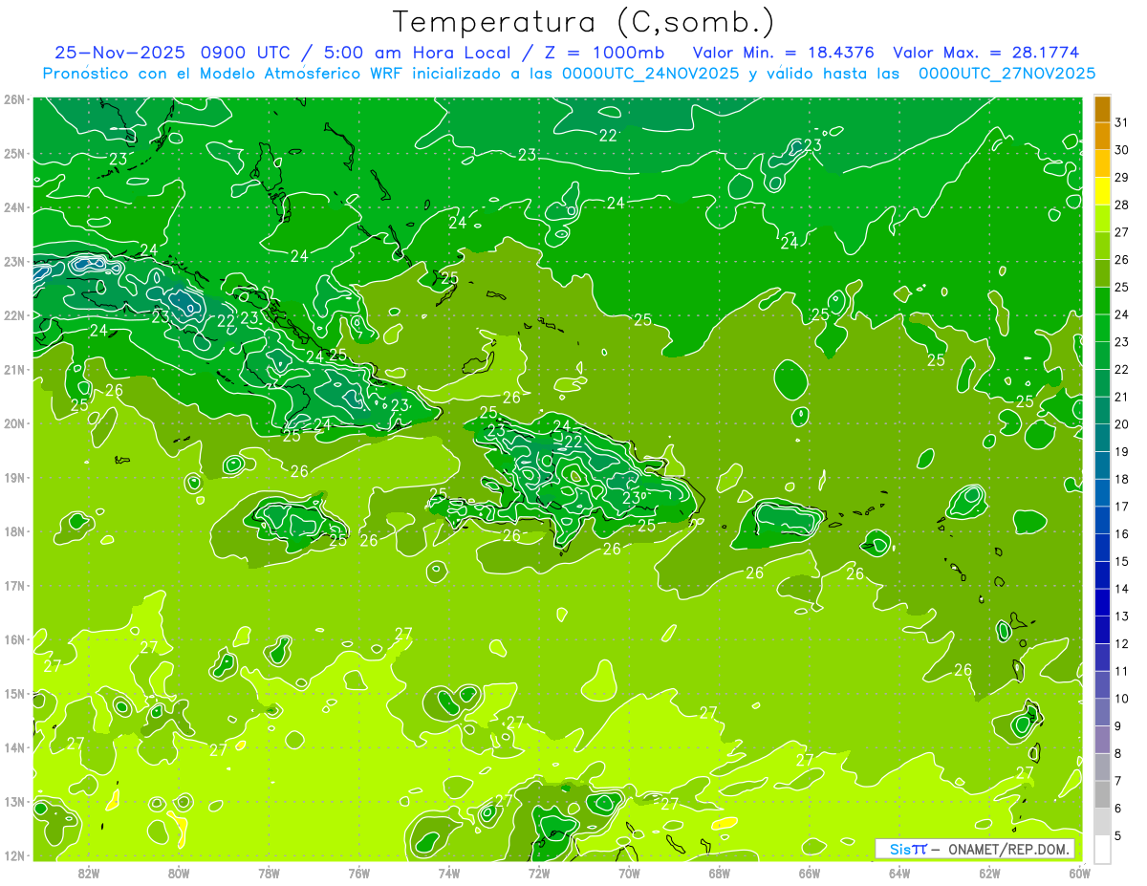This screenshot has height=886, width=1147.
Task: Click the '22N' latitude axis label
Action: [14, 315]
